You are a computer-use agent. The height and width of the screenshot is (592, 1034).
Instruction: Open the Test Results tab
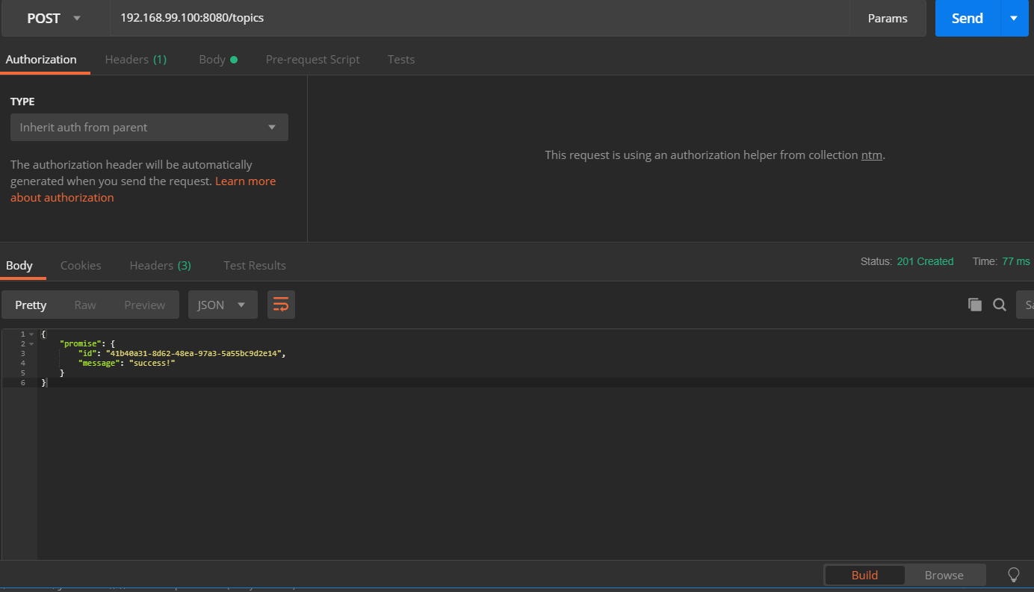point(255,266)
